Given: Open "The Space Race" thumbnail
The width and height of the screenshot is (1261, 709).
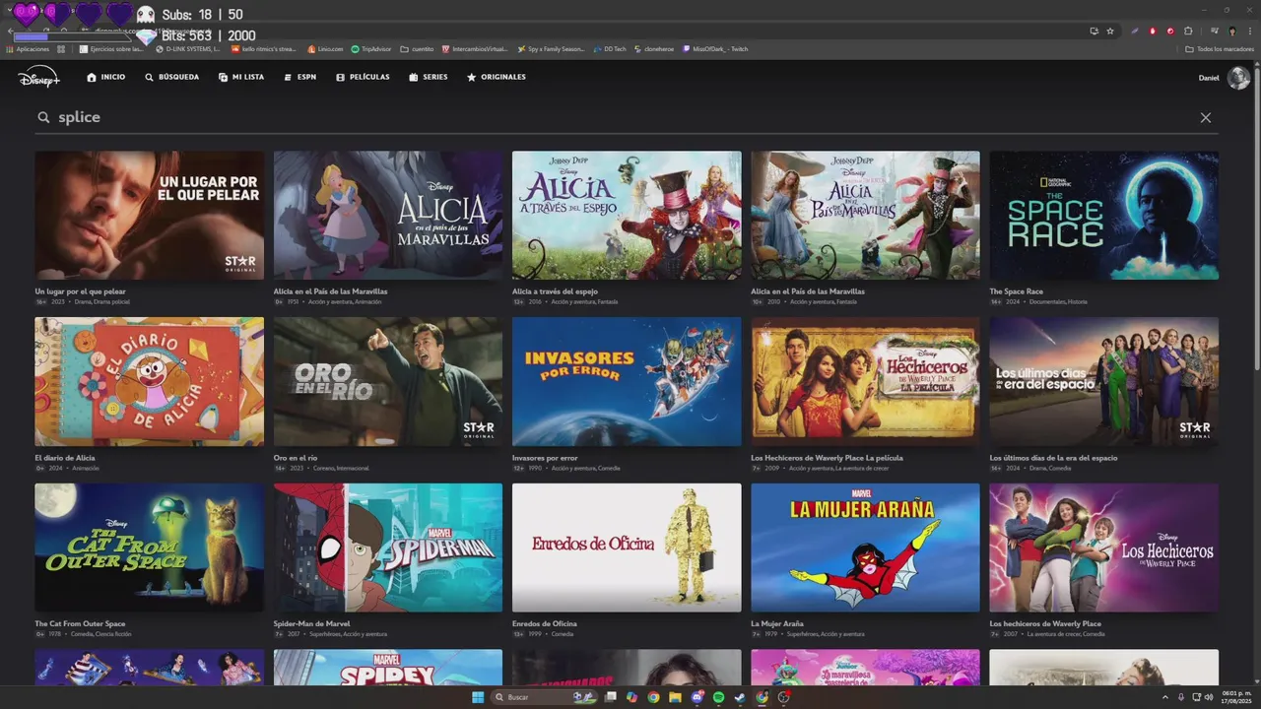Looking at the screenshot, I should 1104,215.
